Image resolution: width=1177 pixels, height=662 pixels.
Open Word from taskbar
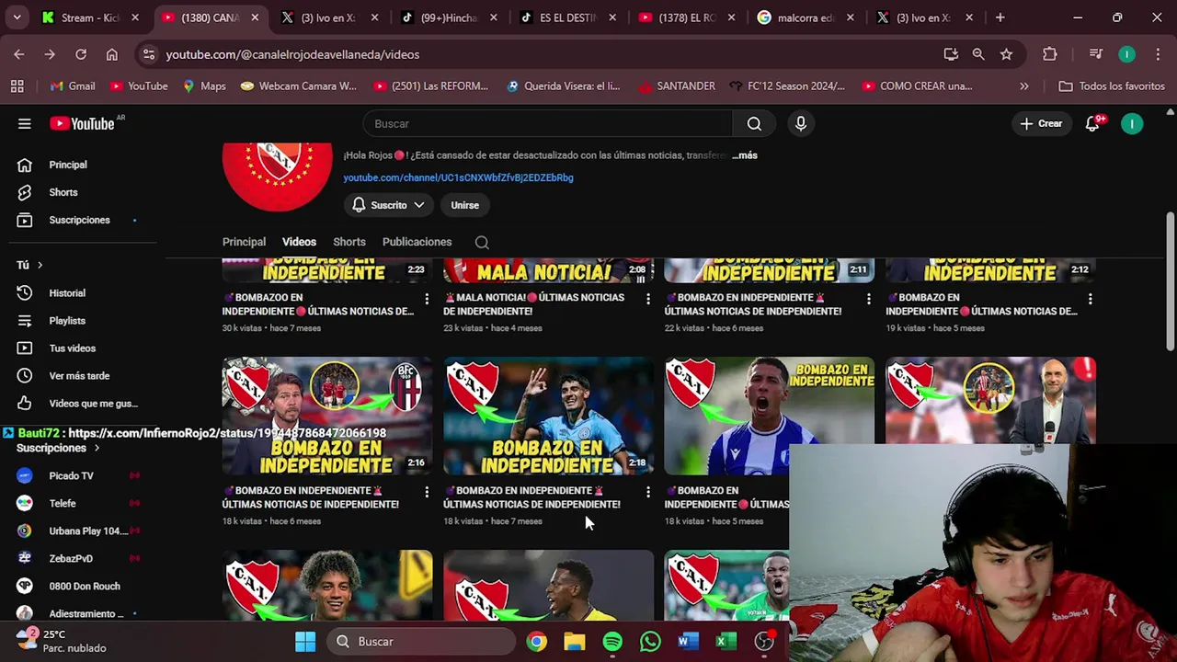coord(688,642)
